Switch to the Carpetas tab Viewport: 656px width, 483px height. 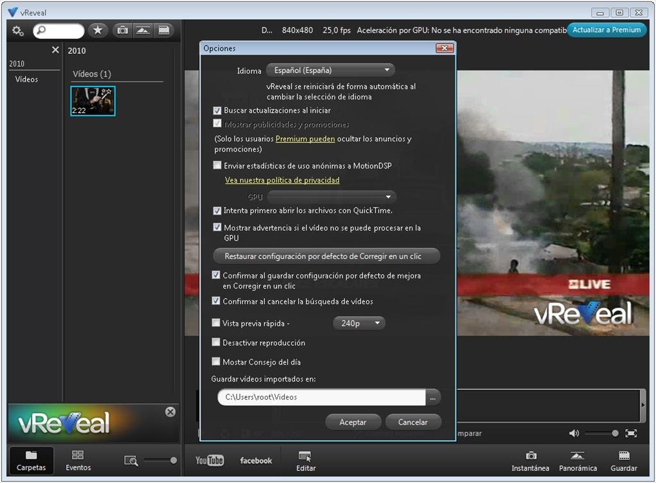(x=31, y=461)
